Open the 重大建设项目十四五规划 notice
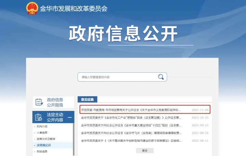Screen dimensions: 246x156 point(131,125)
